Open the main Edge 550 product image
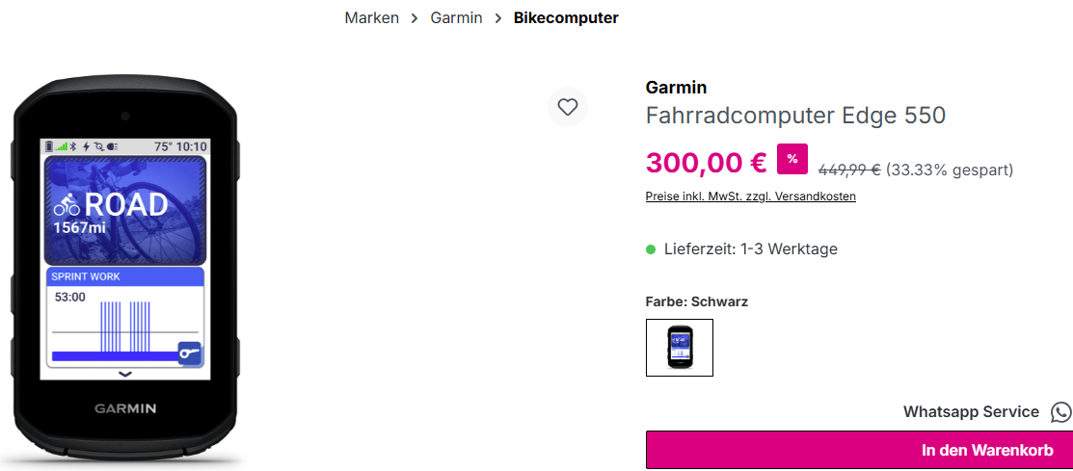The height and width of the screenshot is (471, 1073). (125, 260)
